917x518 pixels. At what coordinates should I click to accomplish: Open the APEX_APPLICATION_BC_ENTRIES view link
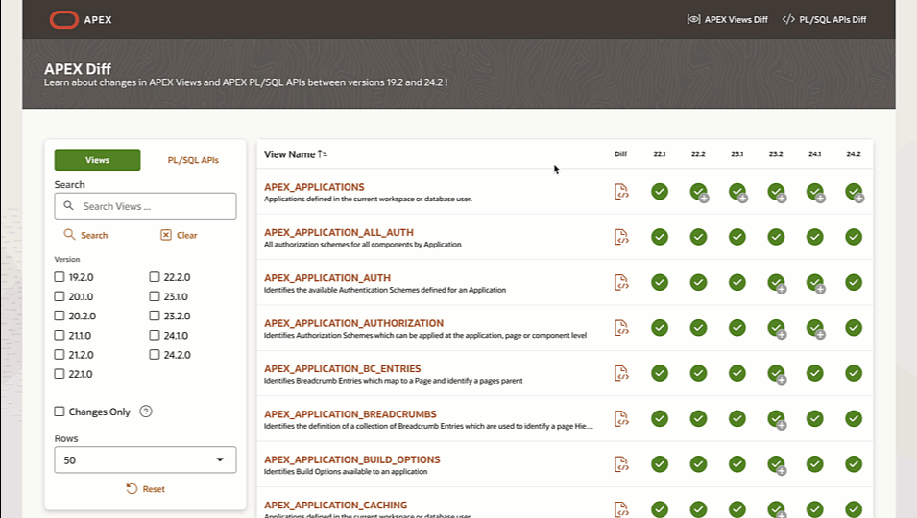[342, 369]
